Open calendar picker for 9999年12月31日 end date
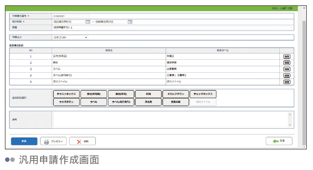The image size is (313, 170). [x=130, y=22]
